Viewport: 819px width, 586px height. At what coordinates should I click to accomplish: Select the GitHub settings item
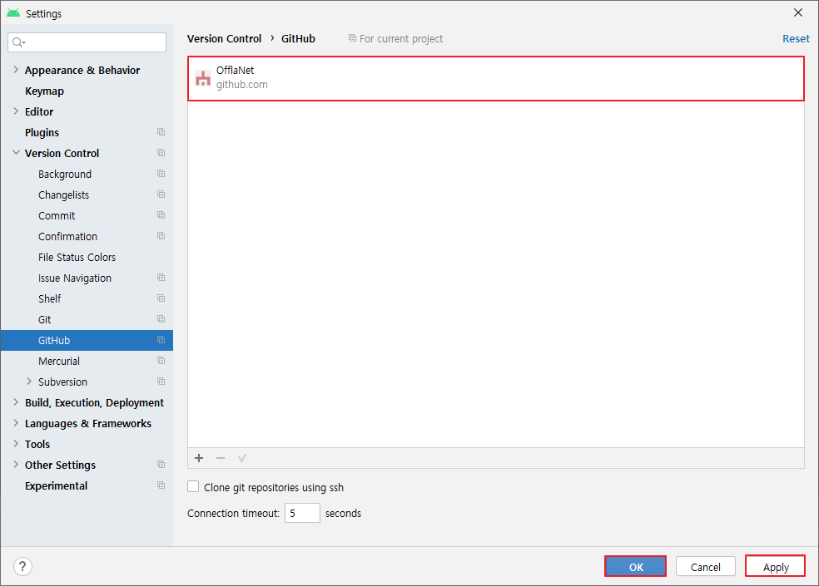click(87, 340)
